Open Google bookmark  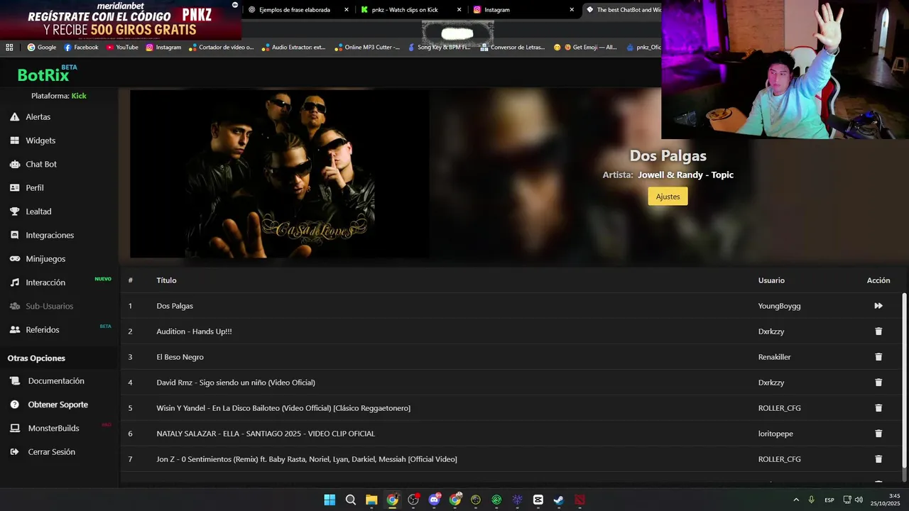42,48
